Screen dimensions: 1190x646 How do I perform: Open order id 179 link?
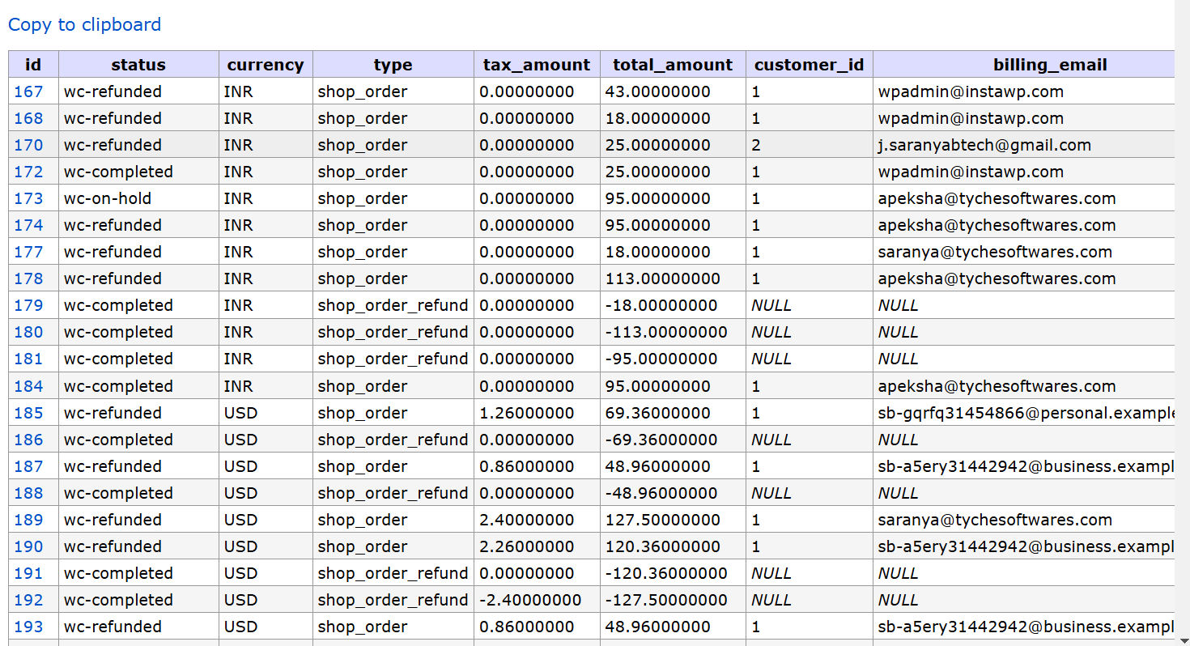click(28, 305)
